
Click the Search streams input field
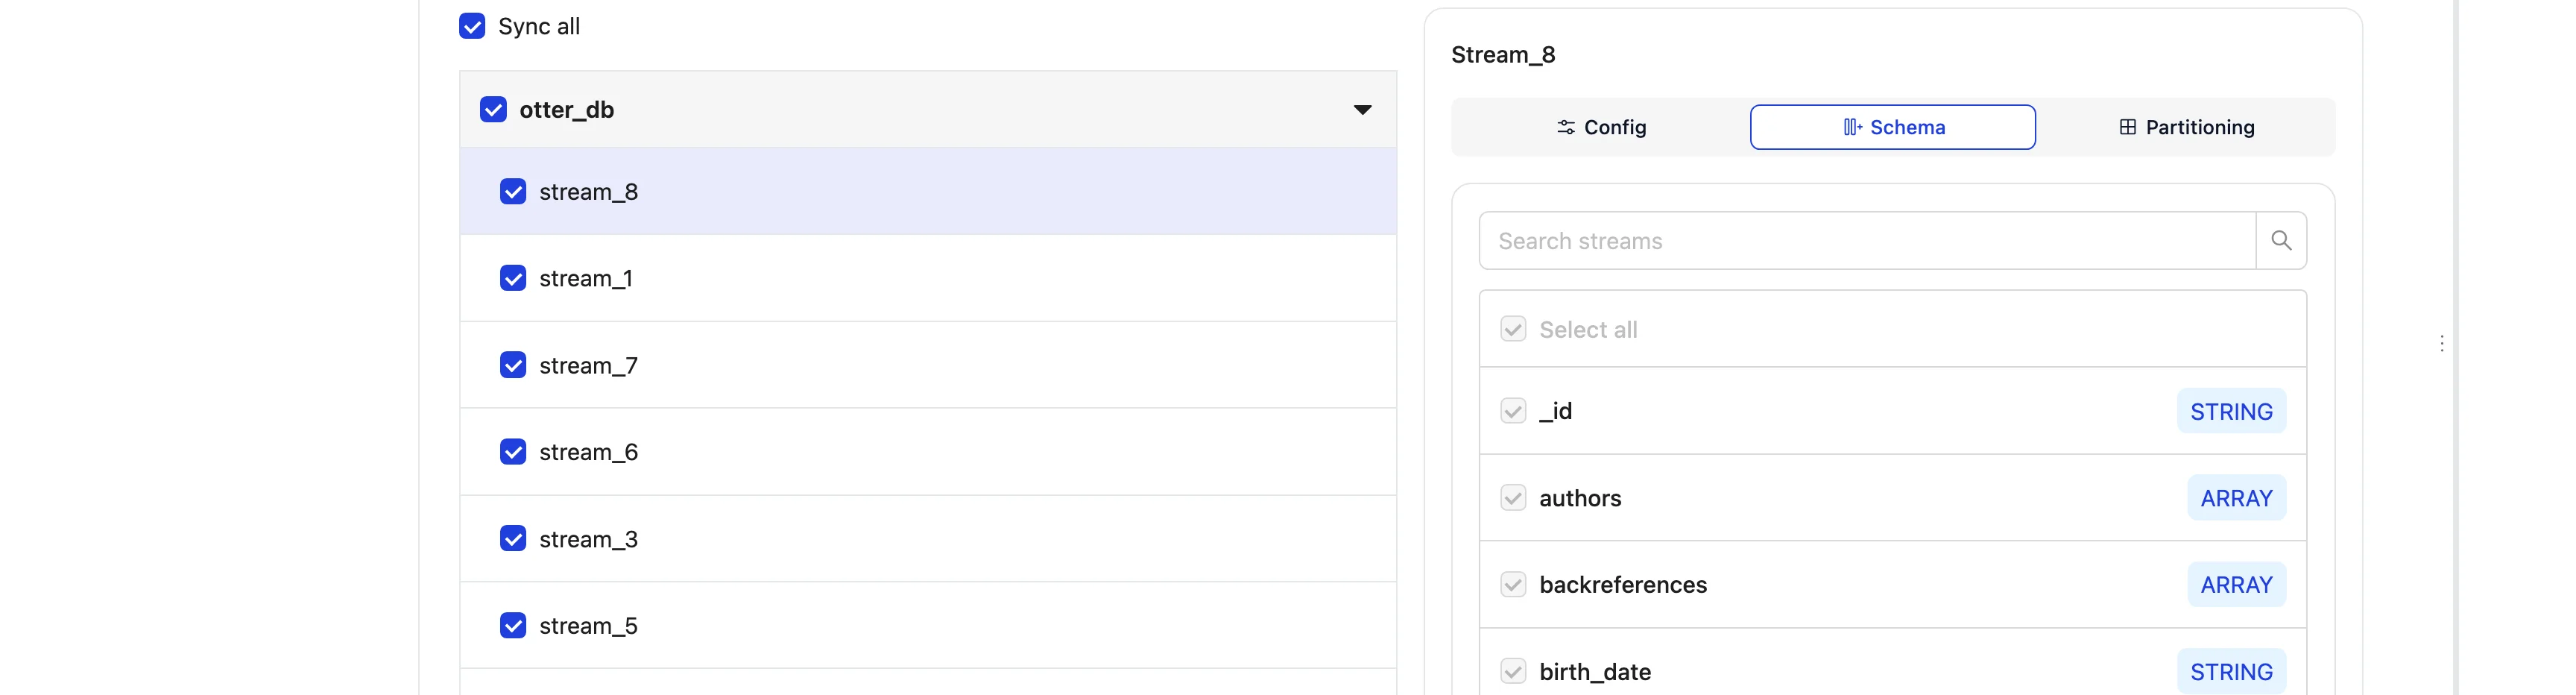1866,241
